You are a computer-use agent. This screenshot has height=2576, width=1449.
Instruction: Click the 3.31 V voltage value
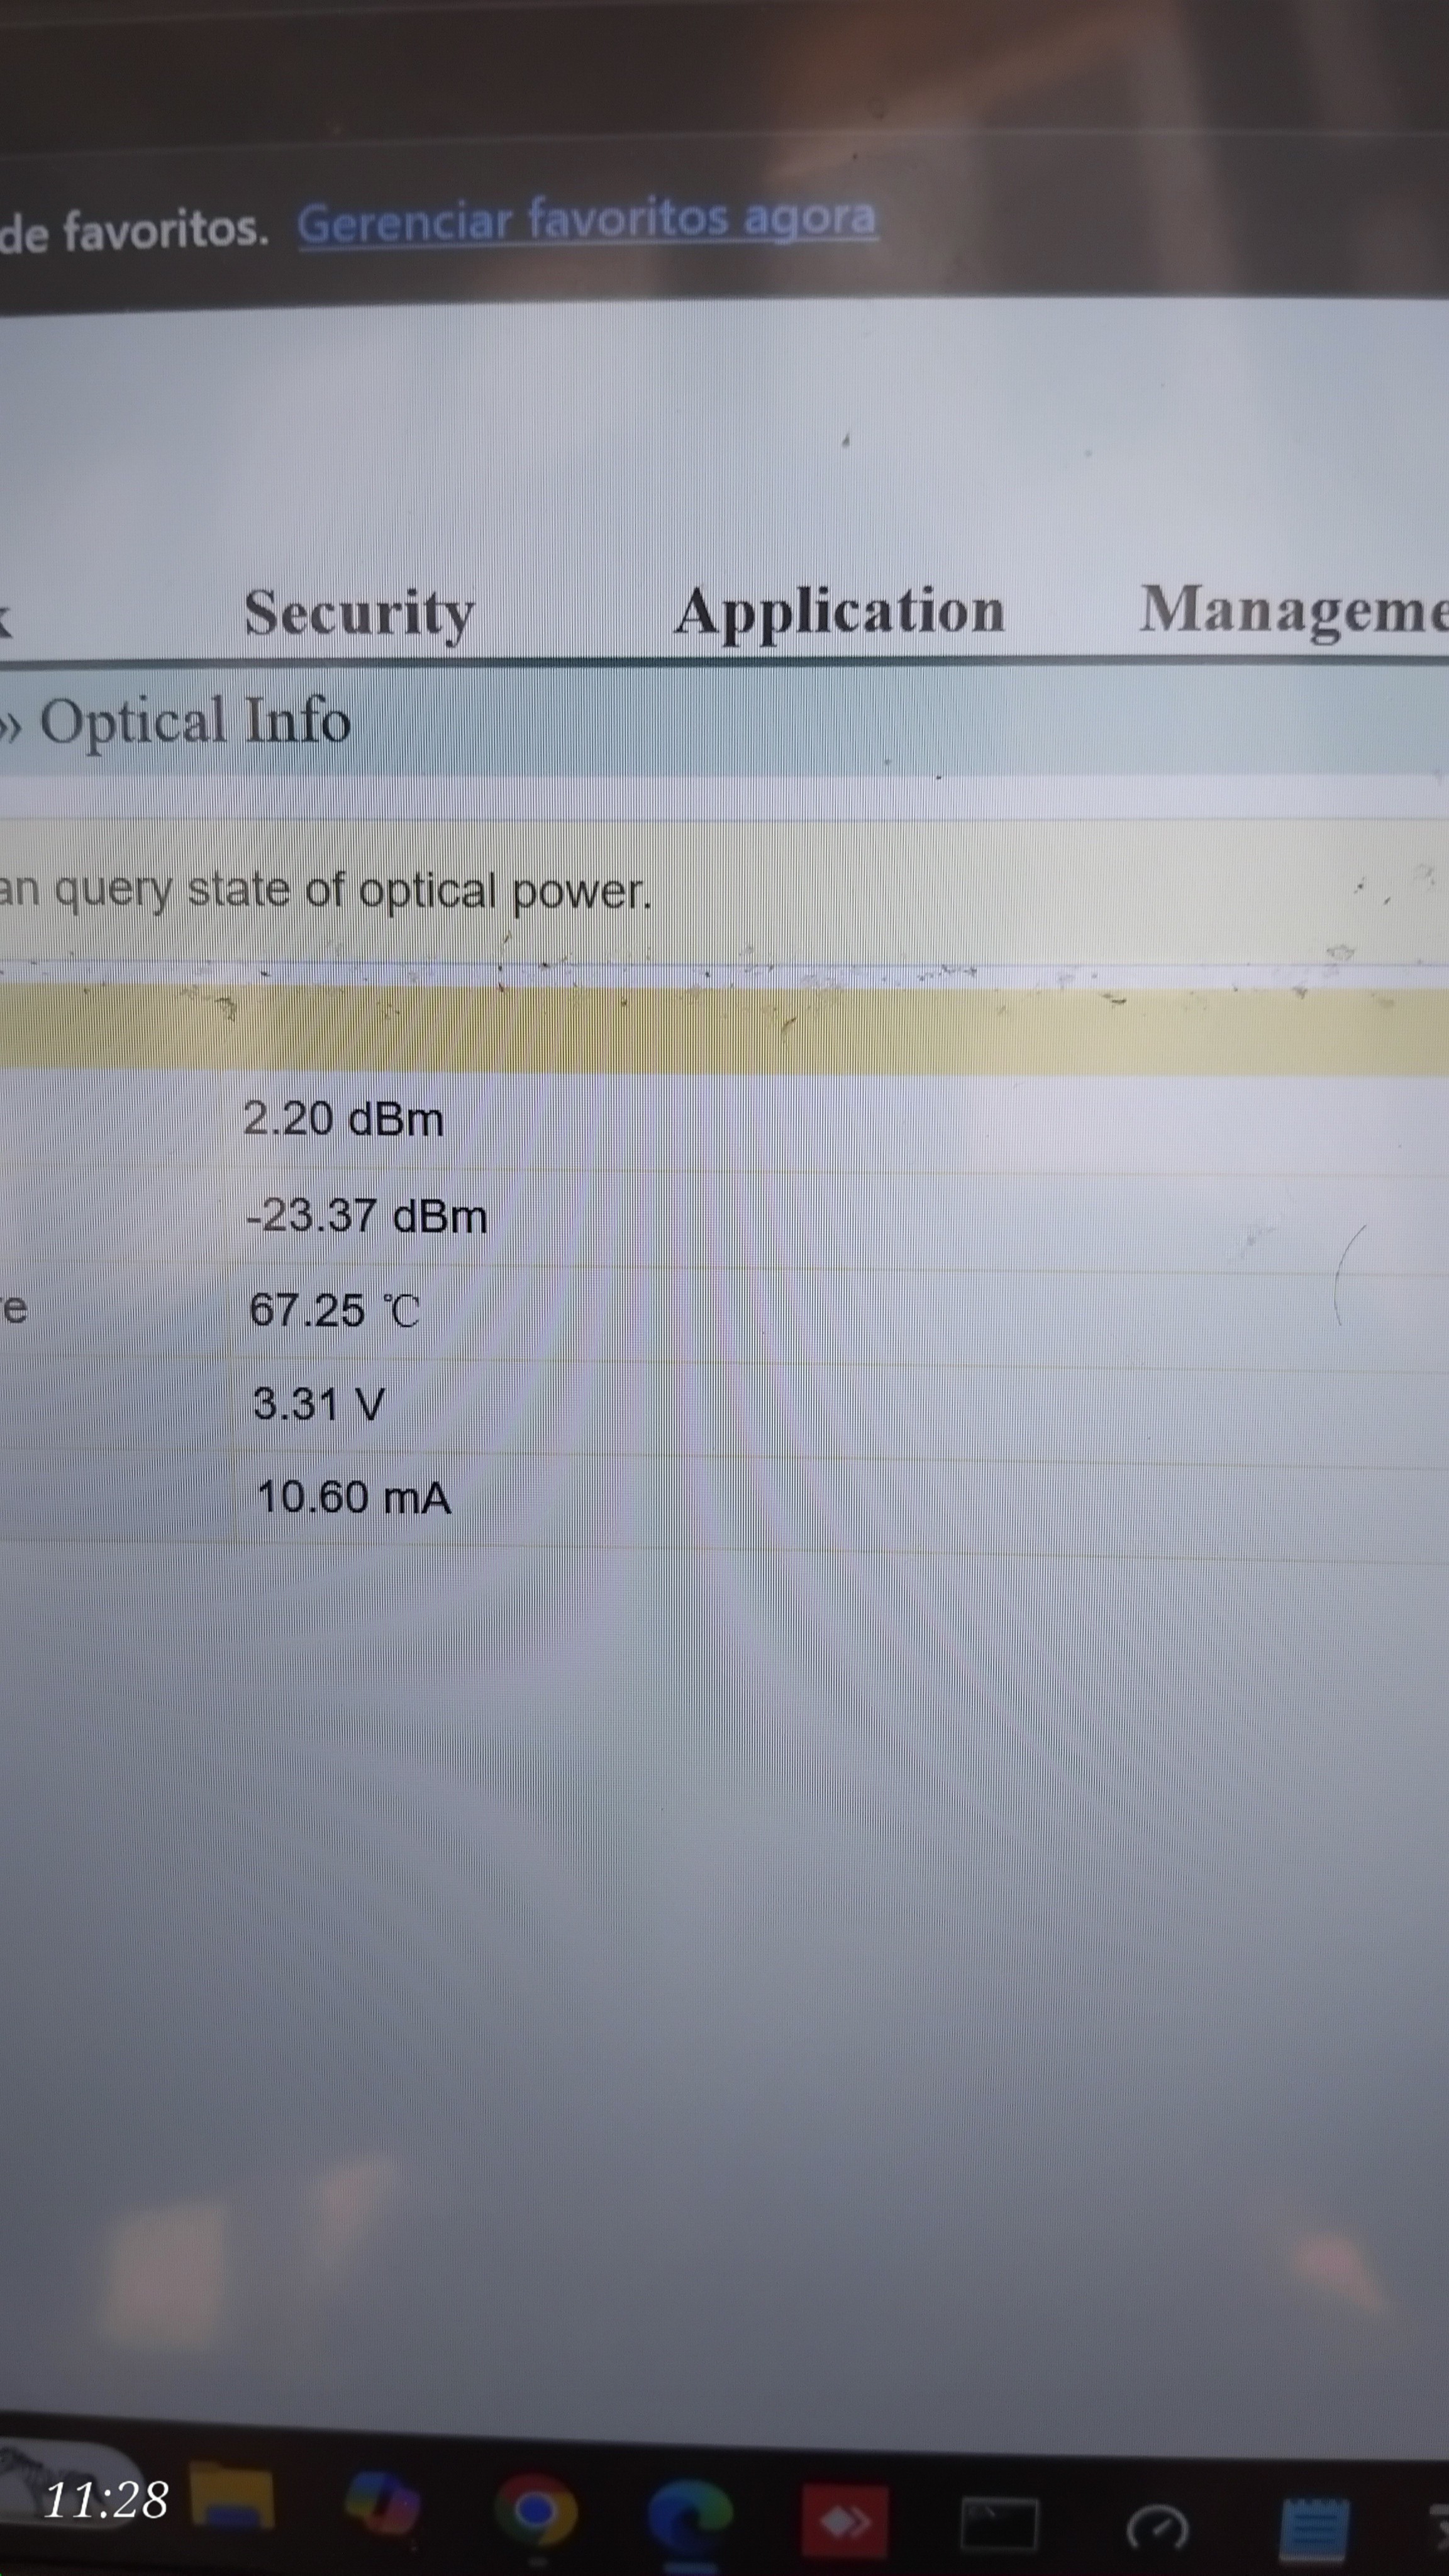pos(318,1404)
